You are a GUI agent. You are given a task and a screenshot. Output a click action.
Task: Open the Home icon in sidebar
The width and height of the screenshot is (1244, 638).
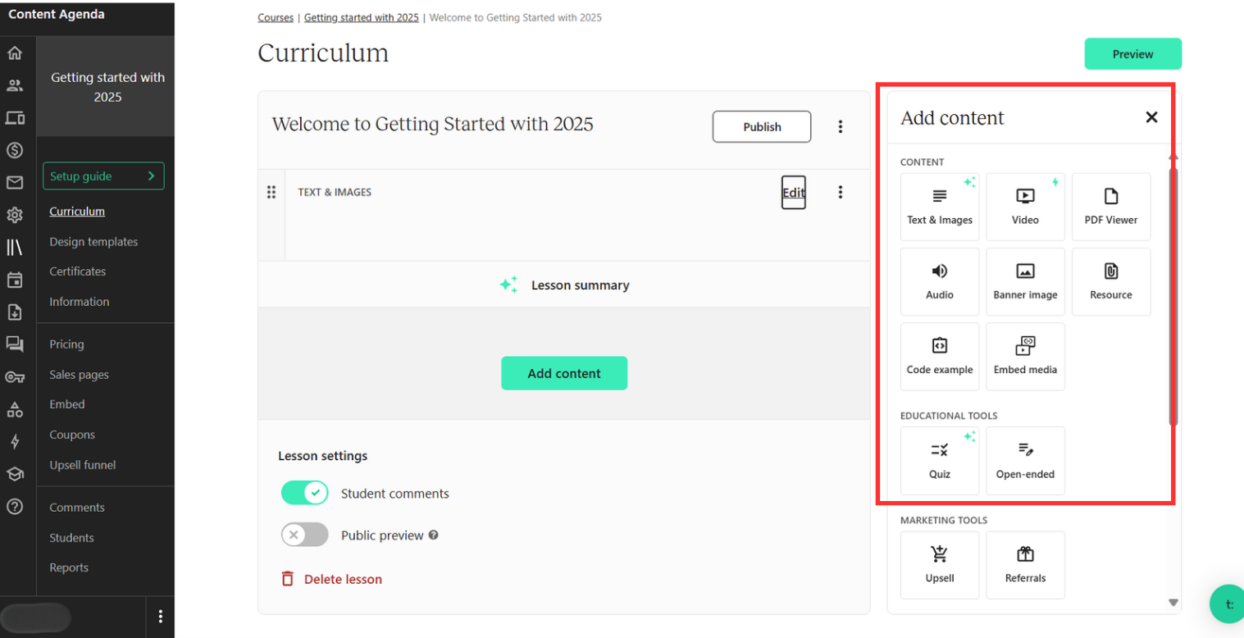point(14,54)
